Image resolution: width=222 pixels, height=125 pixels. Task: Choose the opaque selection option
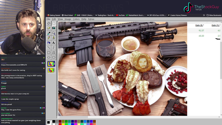coord(51,64)
